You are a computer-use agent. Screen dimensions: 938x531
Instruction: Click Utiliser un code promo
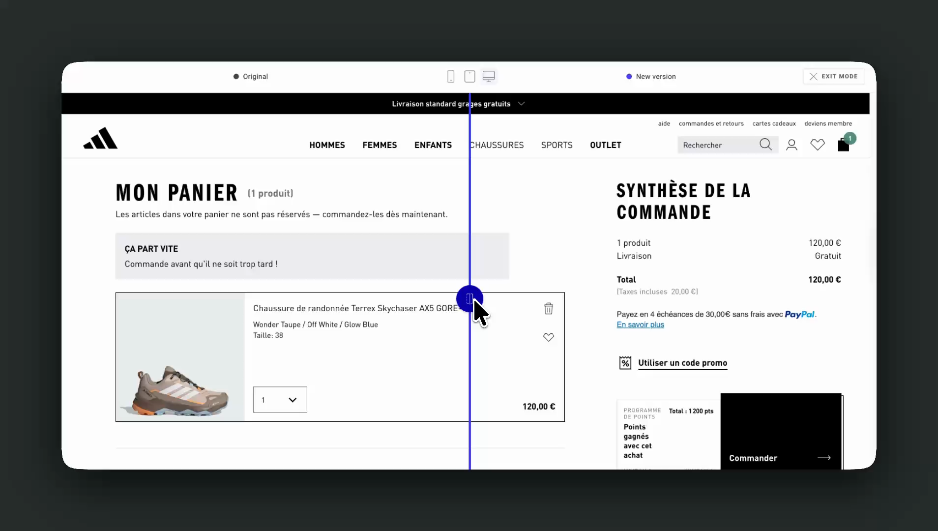[682, 363]
